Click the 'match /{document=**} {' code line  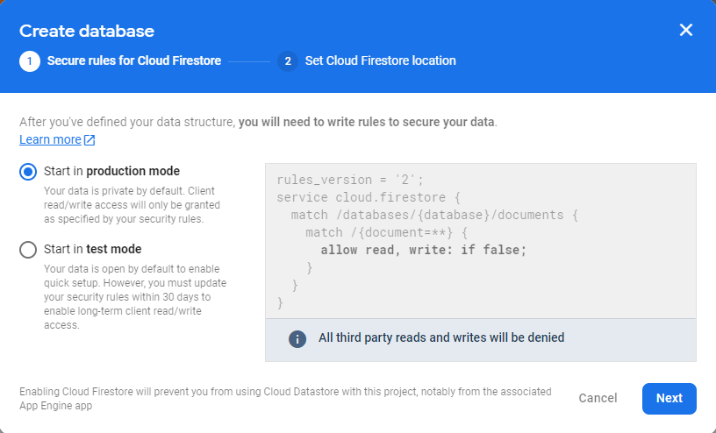[387, 232]
